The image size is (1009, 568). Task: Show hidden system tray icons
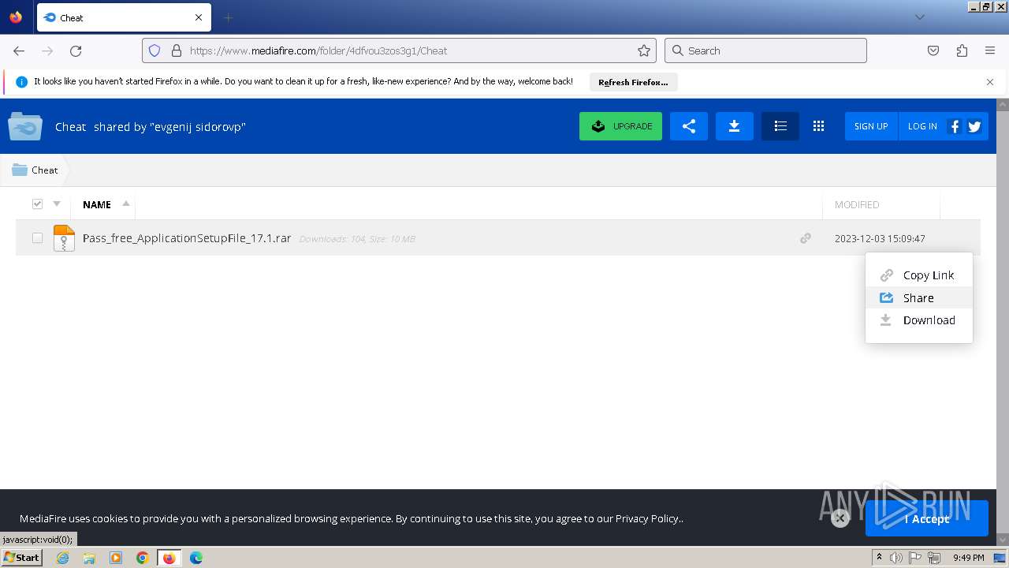point(879,558)
